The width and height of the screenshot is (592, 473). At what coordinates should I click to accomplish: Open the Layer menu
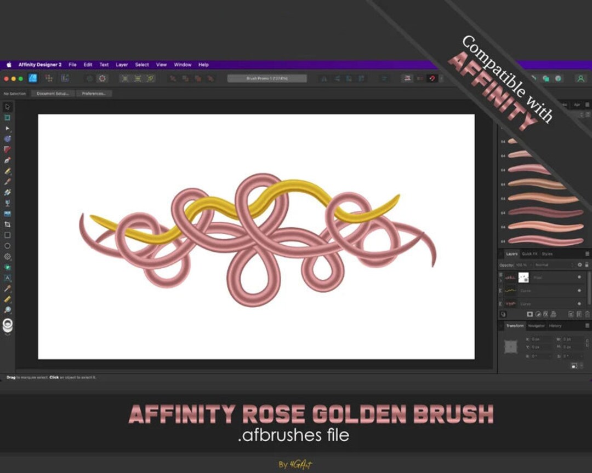click(x=122, y=65)
